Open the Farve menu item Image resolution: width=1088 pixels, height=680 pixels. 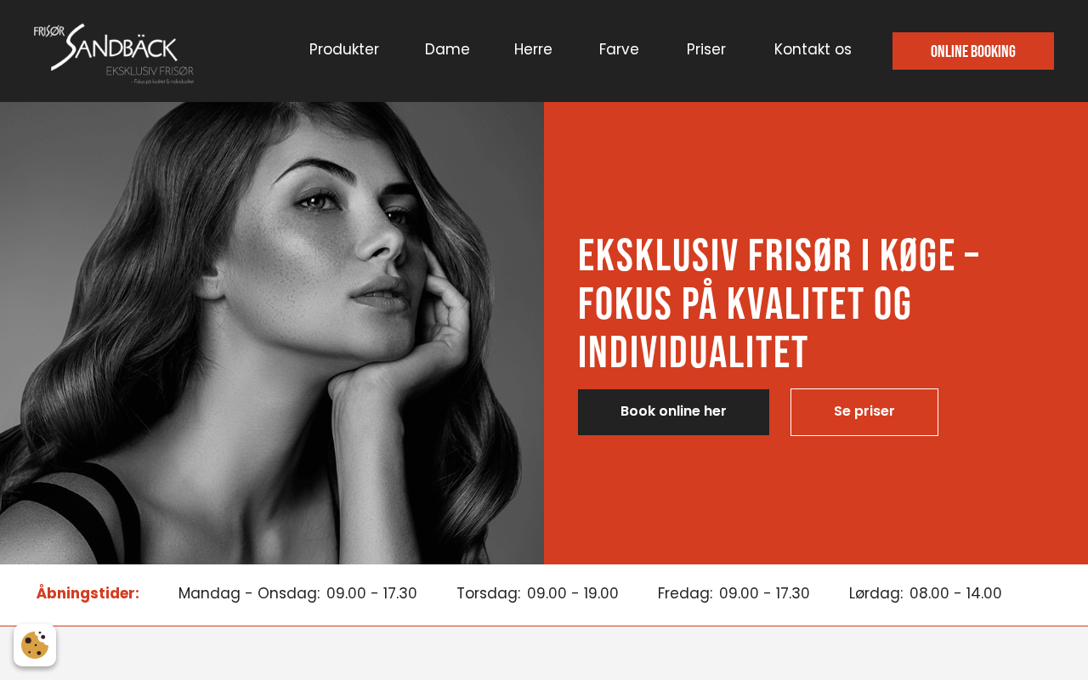click(619, 49)
